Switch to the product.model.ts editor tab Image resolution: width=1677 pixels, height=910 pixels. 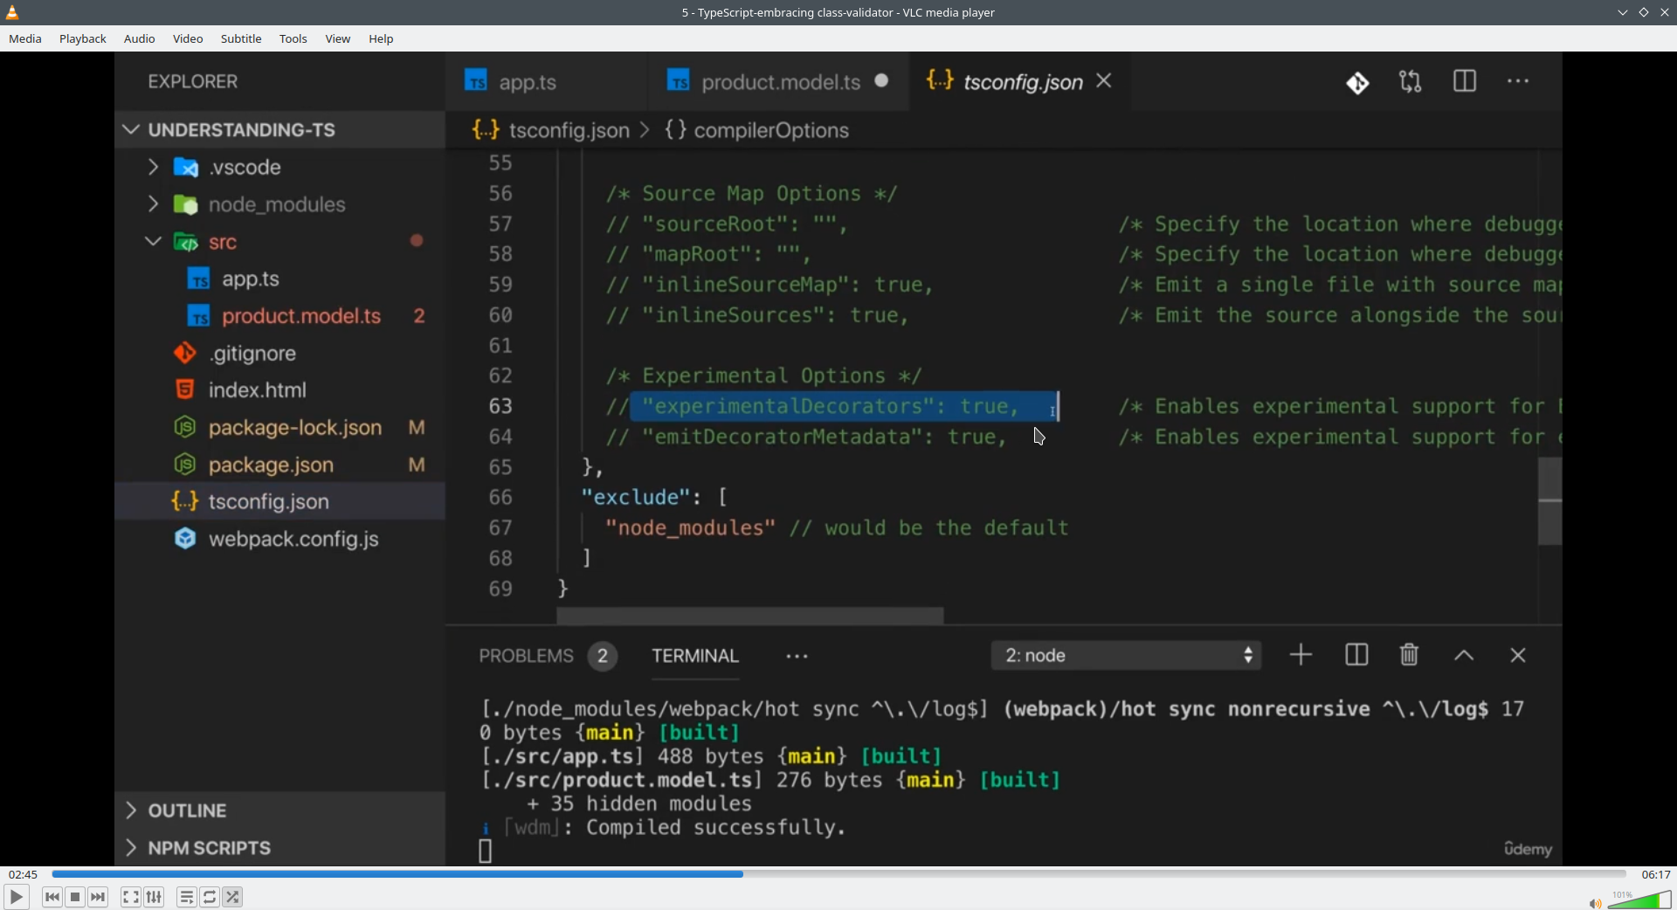click(x=778, y=81)
